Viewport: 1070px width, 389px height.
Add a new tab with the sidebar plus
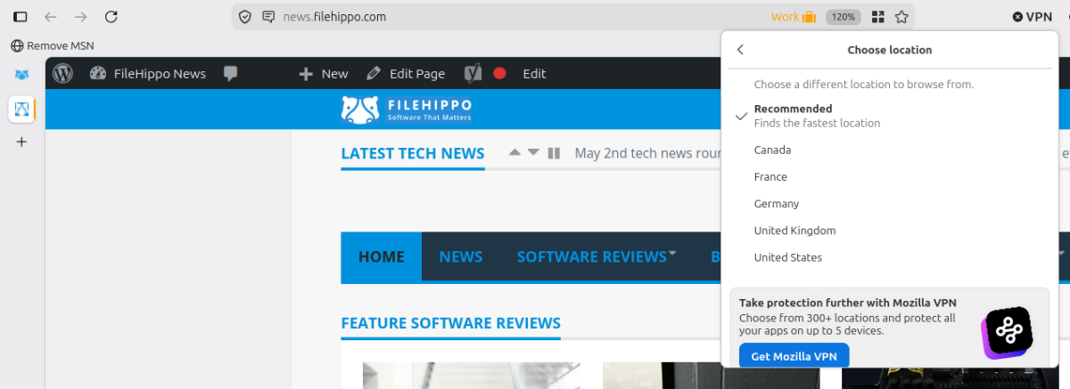[22, 142]
